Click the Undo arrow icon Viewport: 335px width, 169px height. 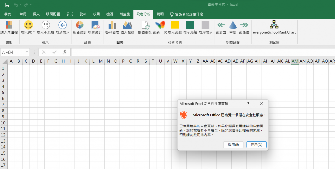click(16, 5)
